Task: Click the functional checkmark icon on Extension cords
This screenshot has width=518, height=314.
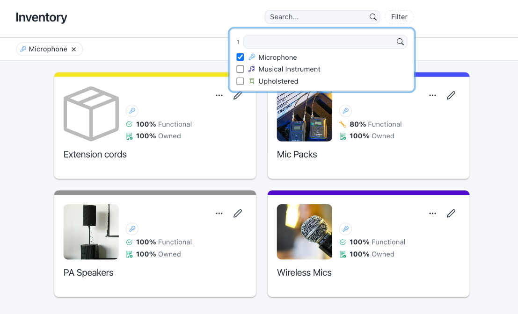Action: (x=129, y=124)
